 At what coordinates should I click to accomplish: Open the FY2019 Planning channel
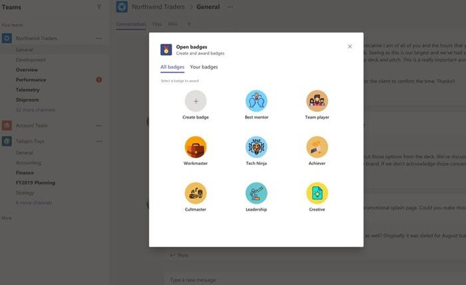[x=35, y=182]
